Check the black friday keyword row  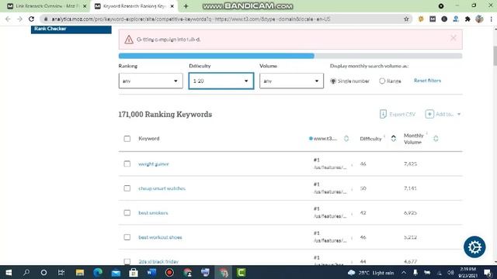(127, 261)
